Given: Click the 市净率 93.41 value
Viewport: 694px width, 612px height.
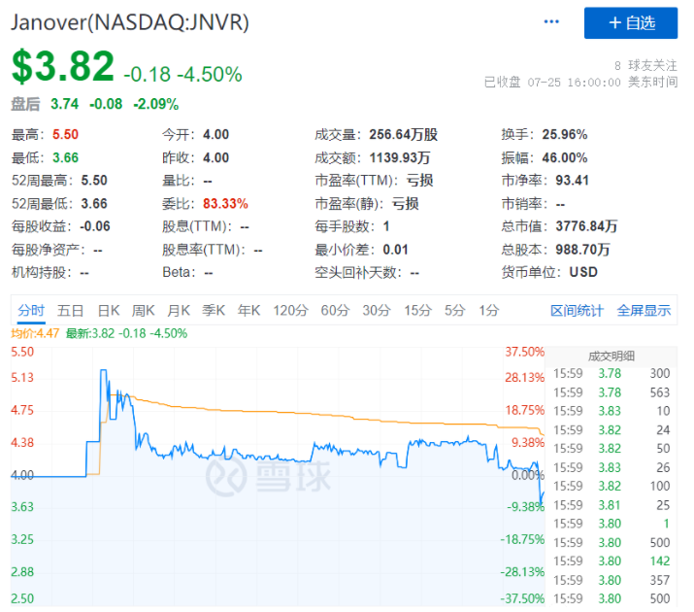Looking at the screenshot, I should 573,181.
